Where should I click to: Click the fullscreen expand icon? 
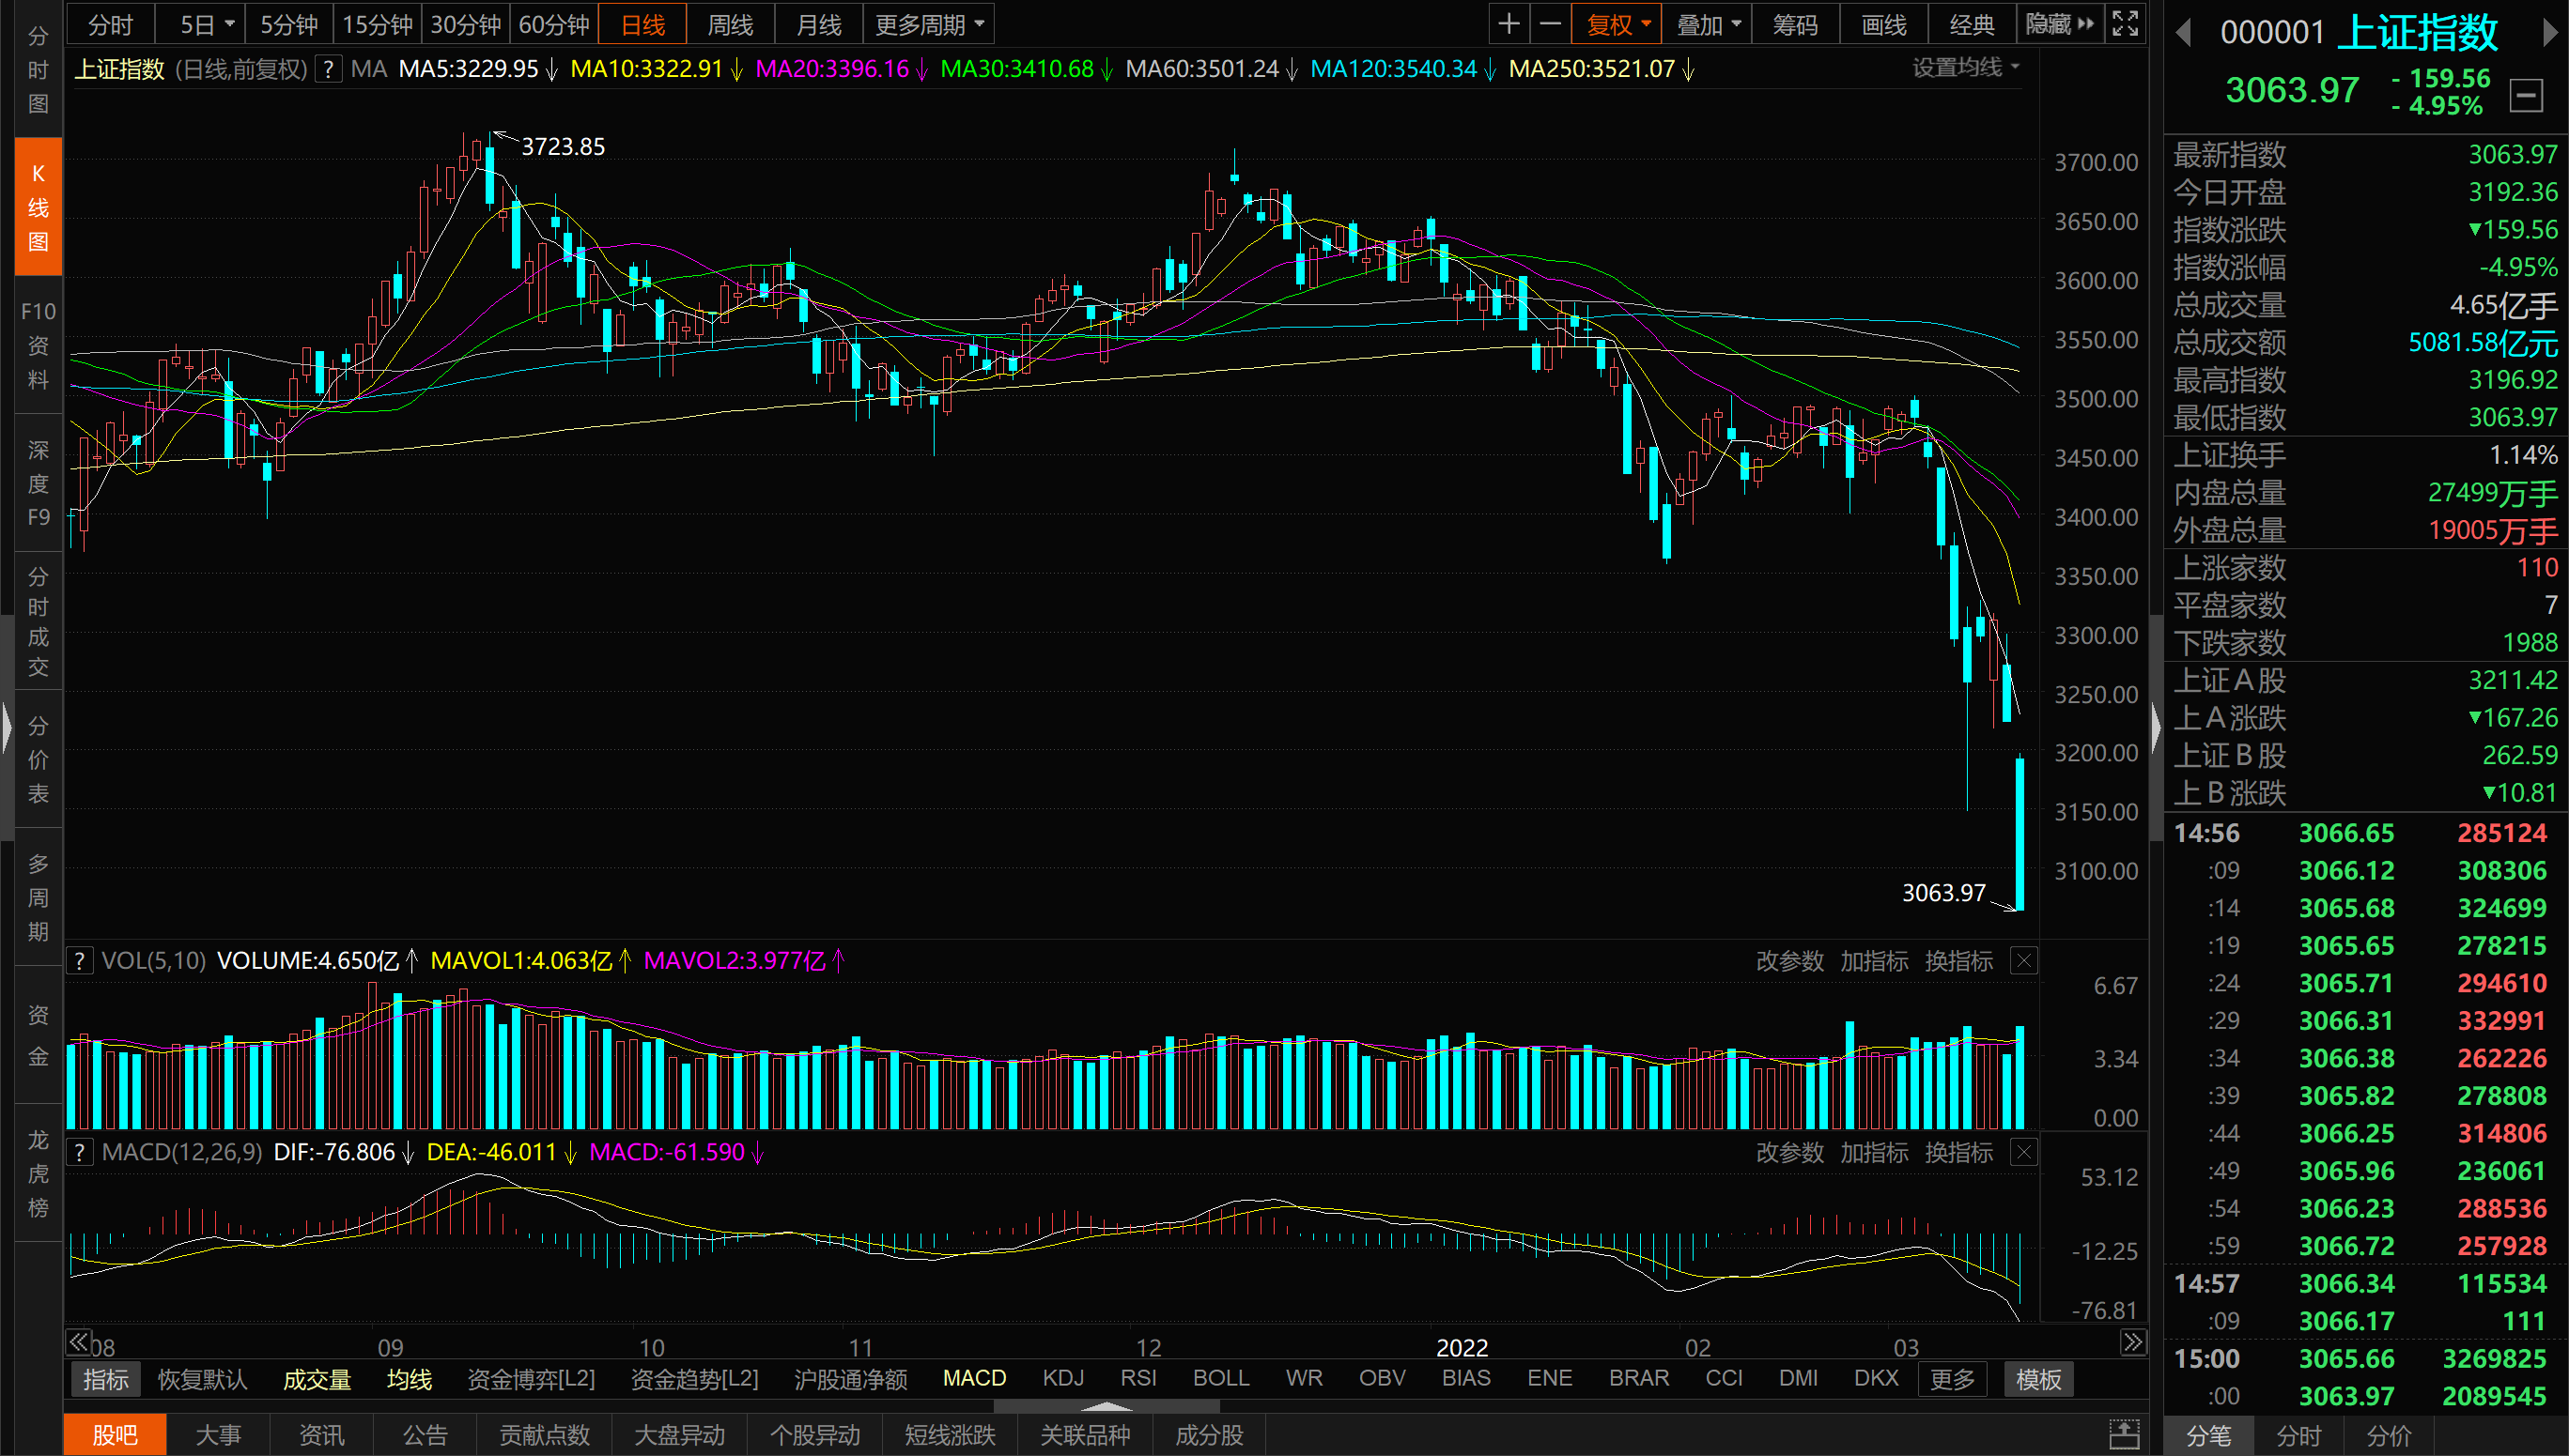click(x=2125, y=24)
